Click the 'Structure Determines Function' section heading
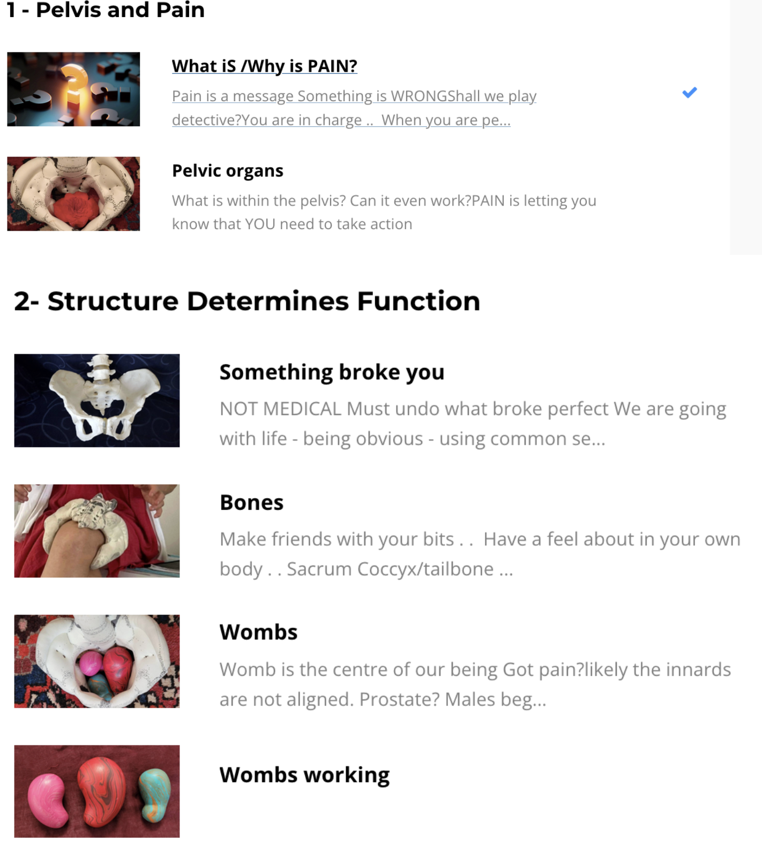This screenshot has width=762, height=844. click(x=247, y=301)
